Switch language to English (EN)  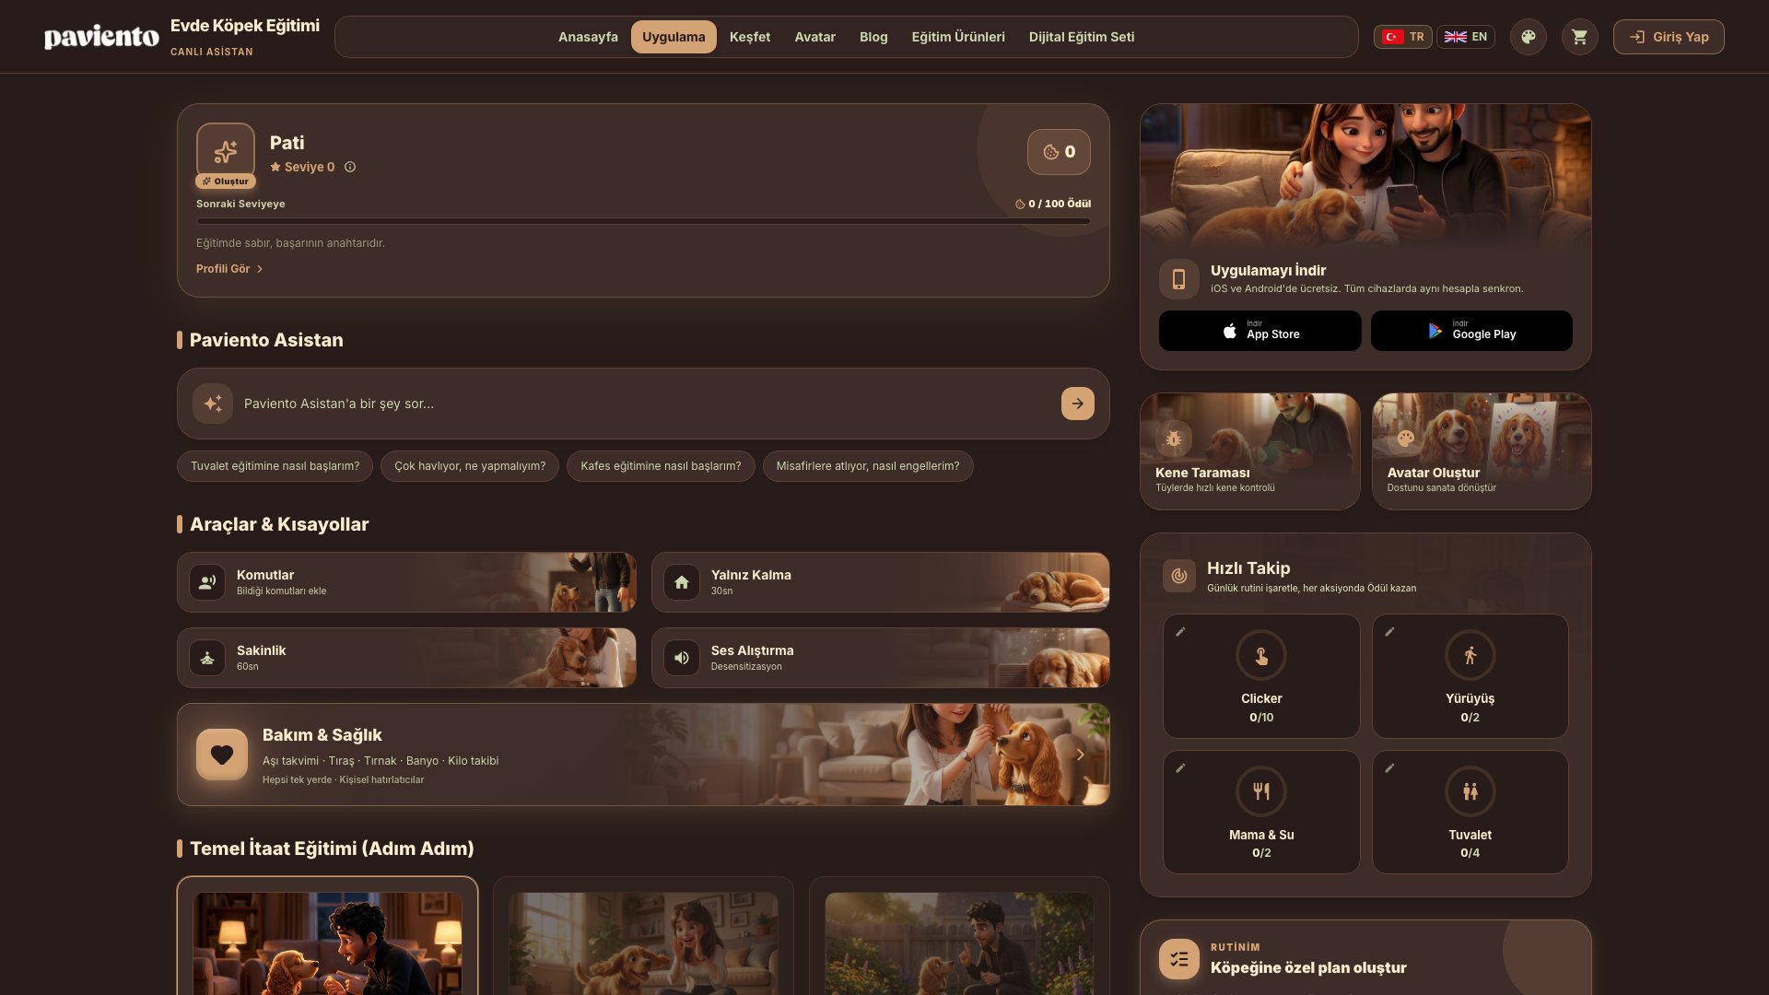tap(1466, 37)
